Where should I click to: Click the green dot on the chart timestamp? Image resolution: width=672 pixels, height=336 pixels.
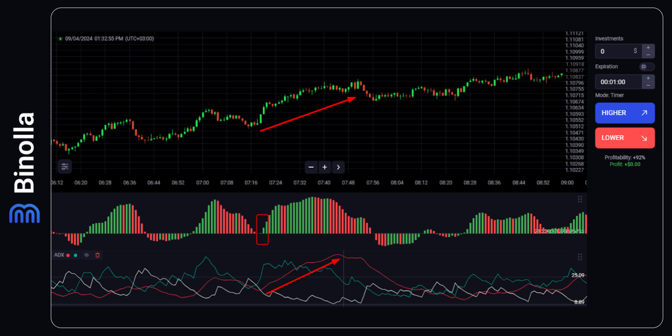61,38
